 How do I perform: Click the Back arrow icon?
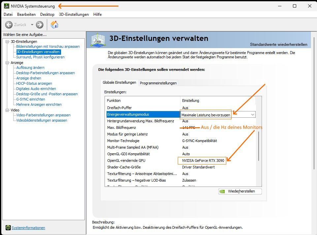click(x=9, y=25)
